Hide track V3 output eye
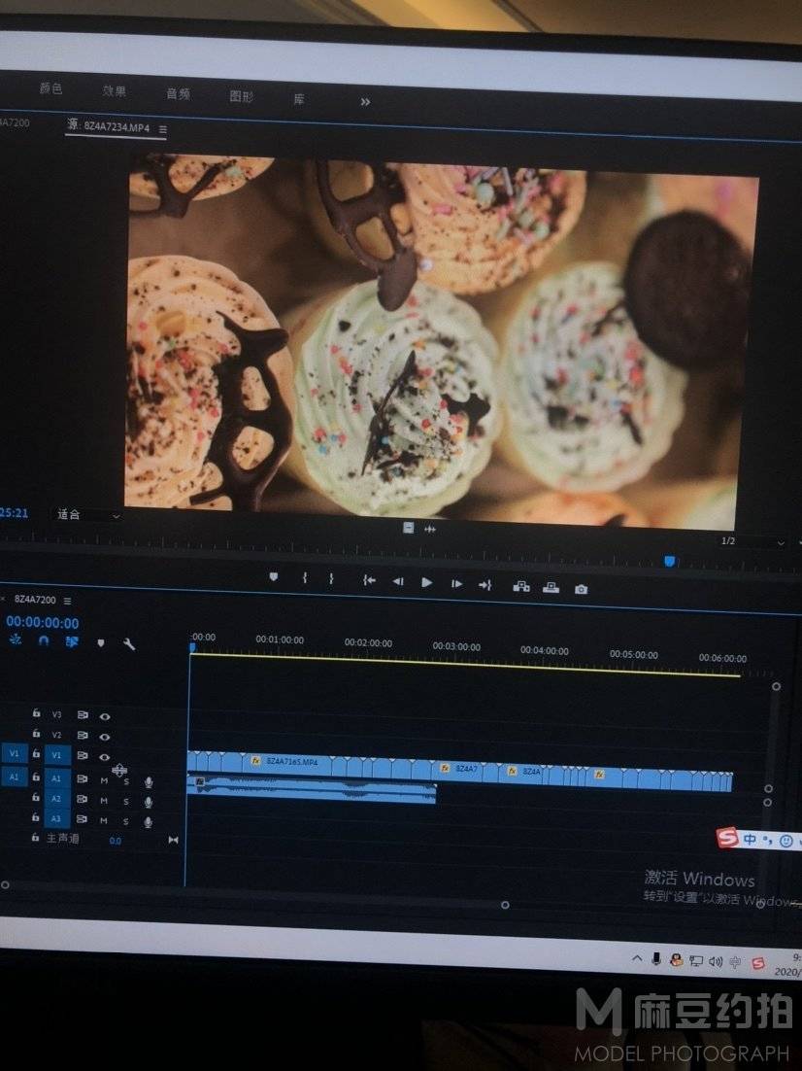Image resolution: width=802 pixels, height=1071 pixels. (x=105, y=716)
